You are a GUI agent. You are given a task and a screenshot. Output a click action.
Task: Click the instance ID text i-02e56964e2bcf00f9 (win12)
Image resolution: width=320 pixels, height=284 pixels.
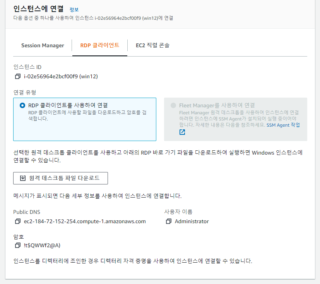pyautogui.click(x=61, y=76)
